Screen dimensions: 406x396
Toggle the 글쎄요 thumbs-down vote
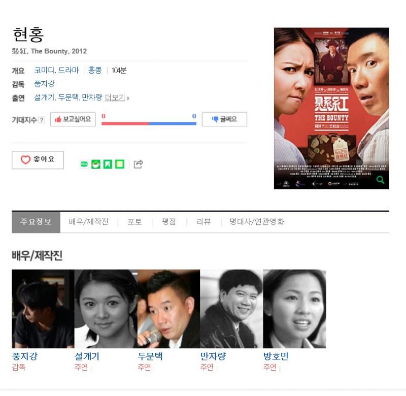[x=224, y=119]
